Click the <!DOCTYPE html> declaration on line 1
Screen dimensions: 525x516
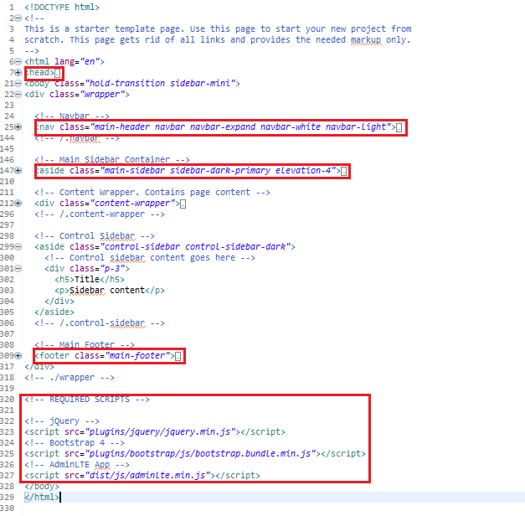tap(62, 7)
